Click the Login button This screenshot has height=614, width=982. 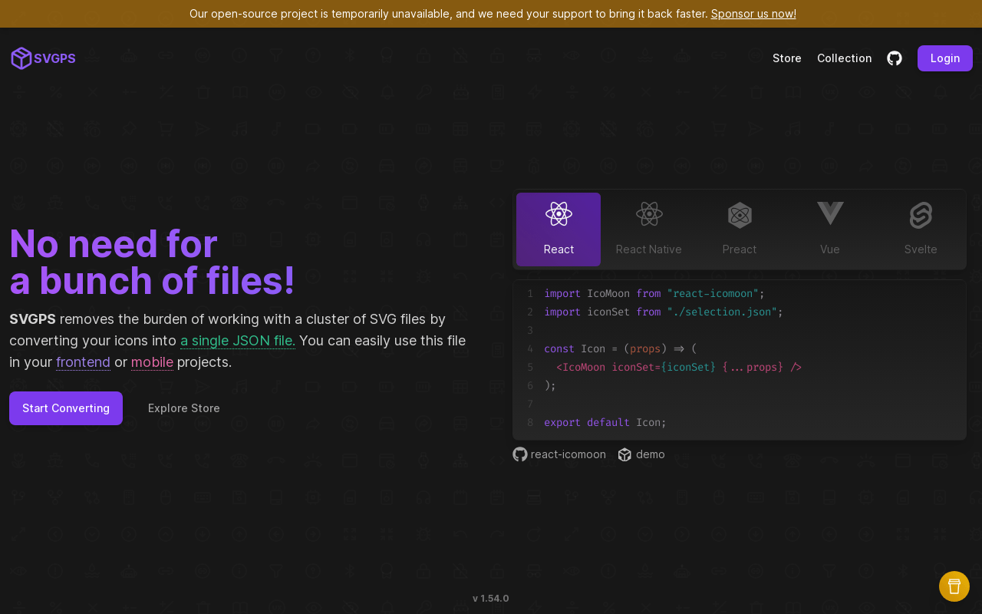[945, 58]
